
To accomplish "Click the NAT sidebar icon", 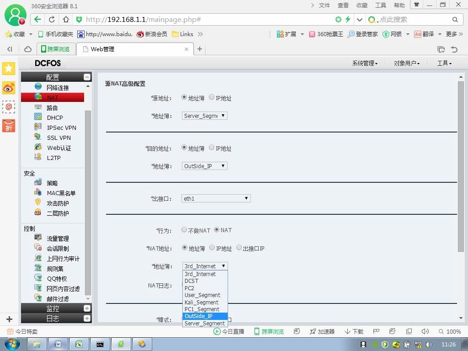I will pos(38,97).
